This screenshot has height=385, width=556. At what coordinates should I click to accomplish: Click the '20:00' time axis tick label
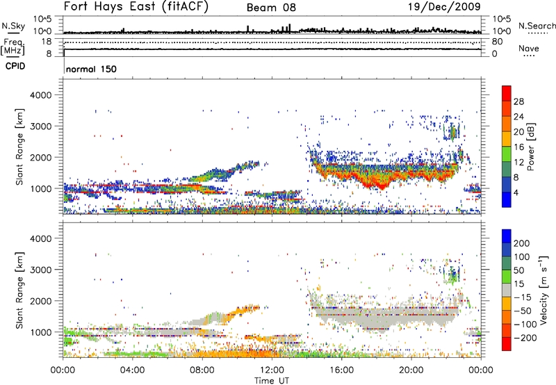tap(411, 370)
